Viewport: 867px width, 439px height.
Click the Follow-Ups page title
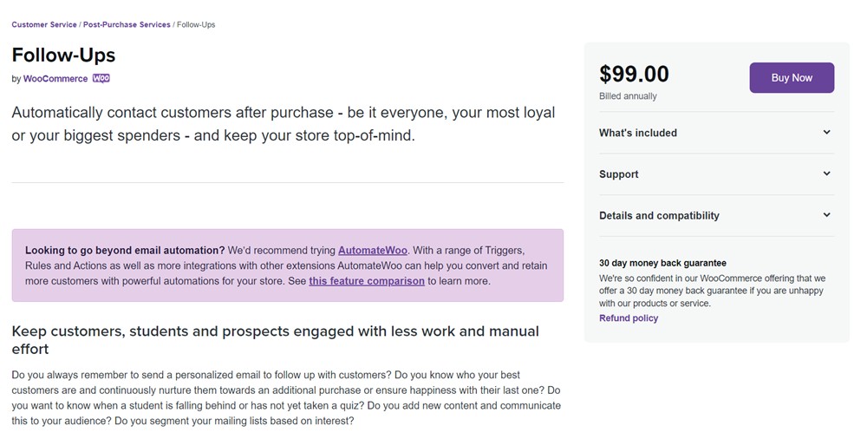click(x=63, y=55)
